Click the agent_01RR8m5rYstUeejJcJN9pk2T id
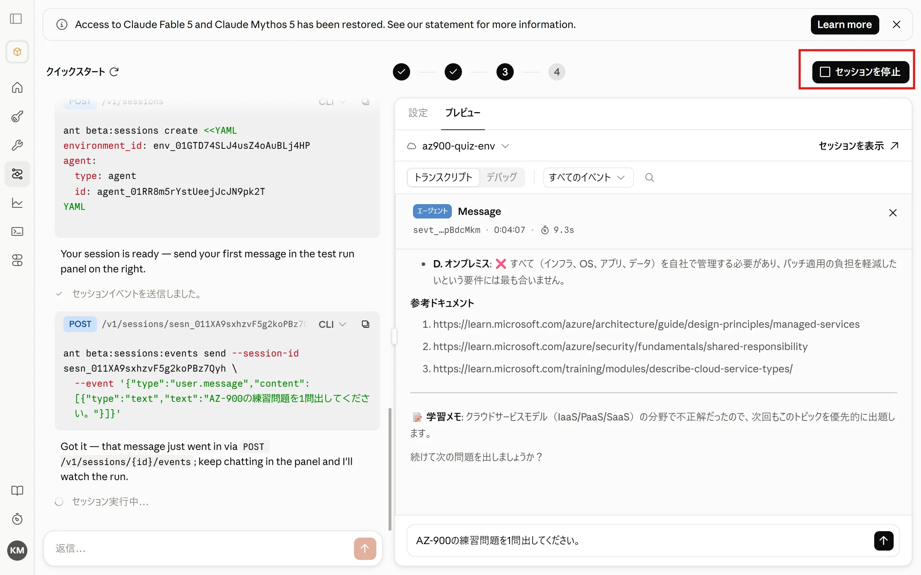The height and width of the screenshot is (575, 921). tap(181, 191)
